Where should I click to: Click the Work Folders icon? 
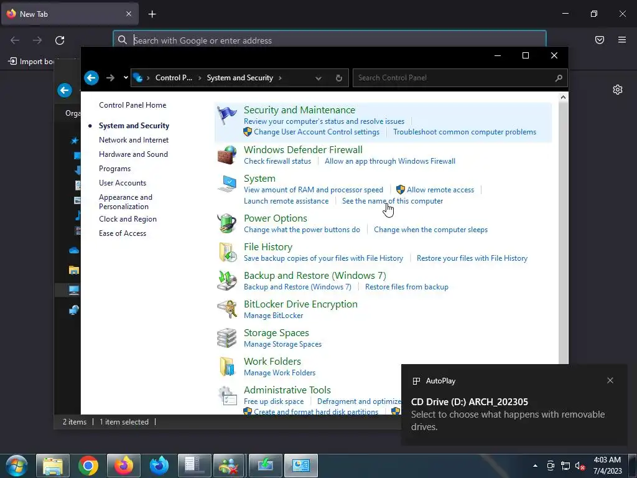click(226, 367)
